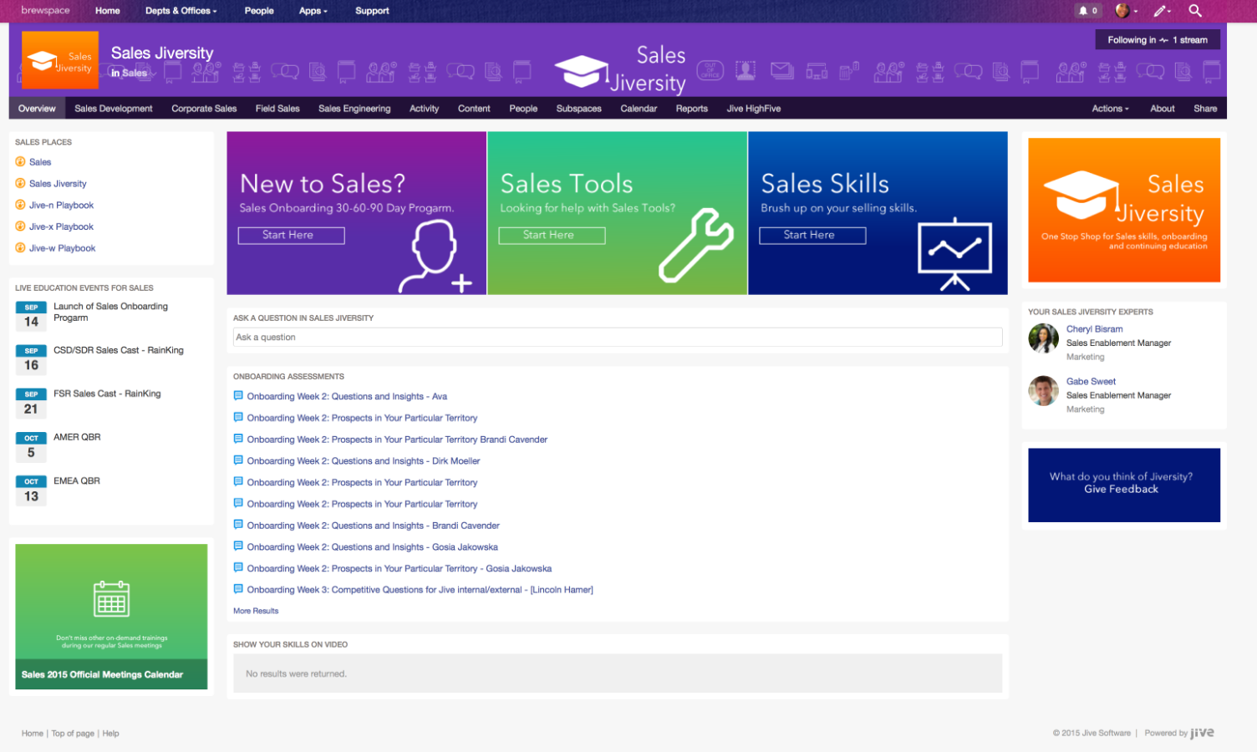Expand the Apps menu dropdown

tap(313, 11)
